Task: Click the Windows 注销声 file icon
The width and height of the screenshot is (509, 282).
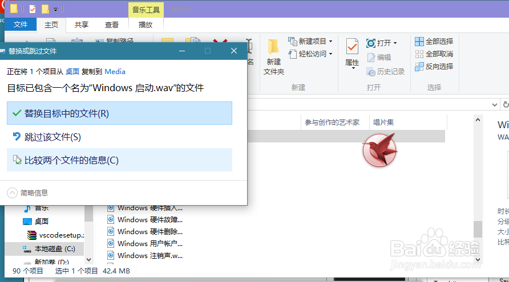Action: tap(111, 255)
